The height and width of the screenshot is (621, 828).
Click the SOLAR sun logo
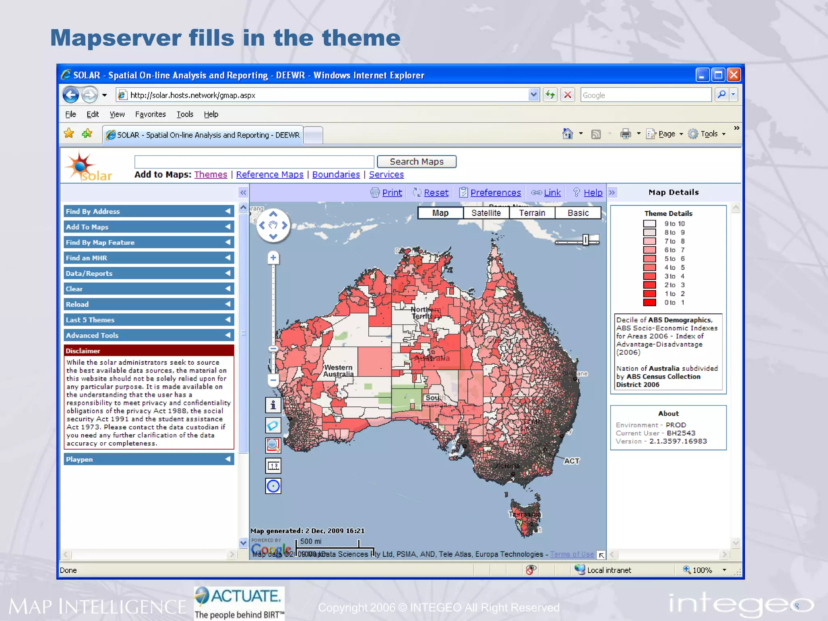click(88, 166)
